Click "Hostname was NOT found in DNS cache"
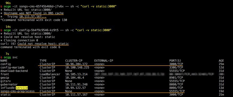 pyautogui.click(x=33, y=13)
